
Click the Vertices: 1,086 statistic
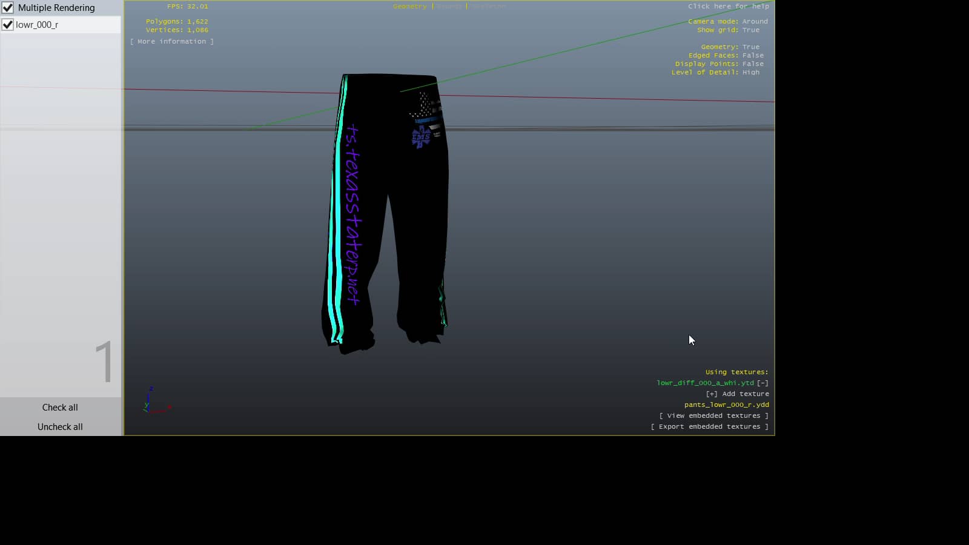click(x=177, y=30)
